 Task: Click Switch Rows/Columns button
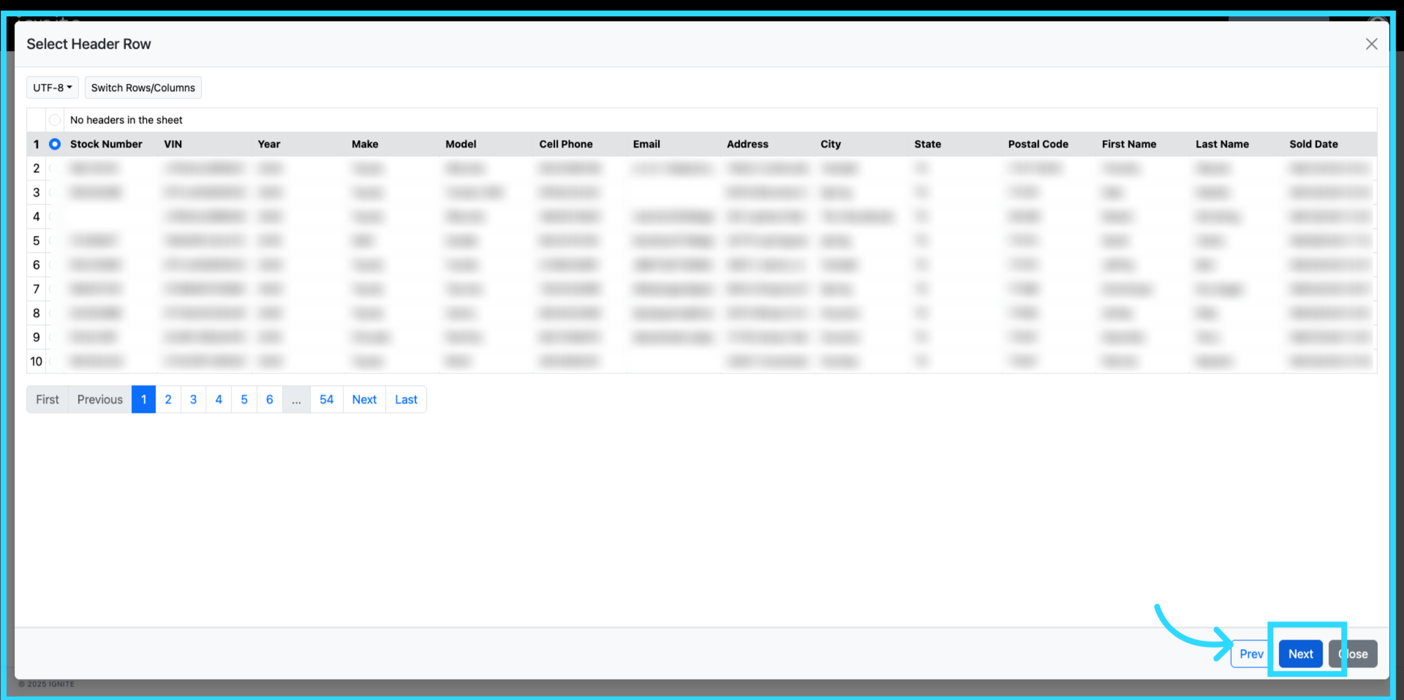tap(143, 88)
